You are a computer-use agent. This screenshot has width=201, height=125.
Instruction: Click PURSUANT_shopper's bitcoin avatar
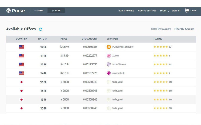click(x=109, y=47)
